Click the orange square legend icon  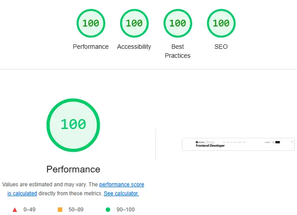tap(60, 209)
